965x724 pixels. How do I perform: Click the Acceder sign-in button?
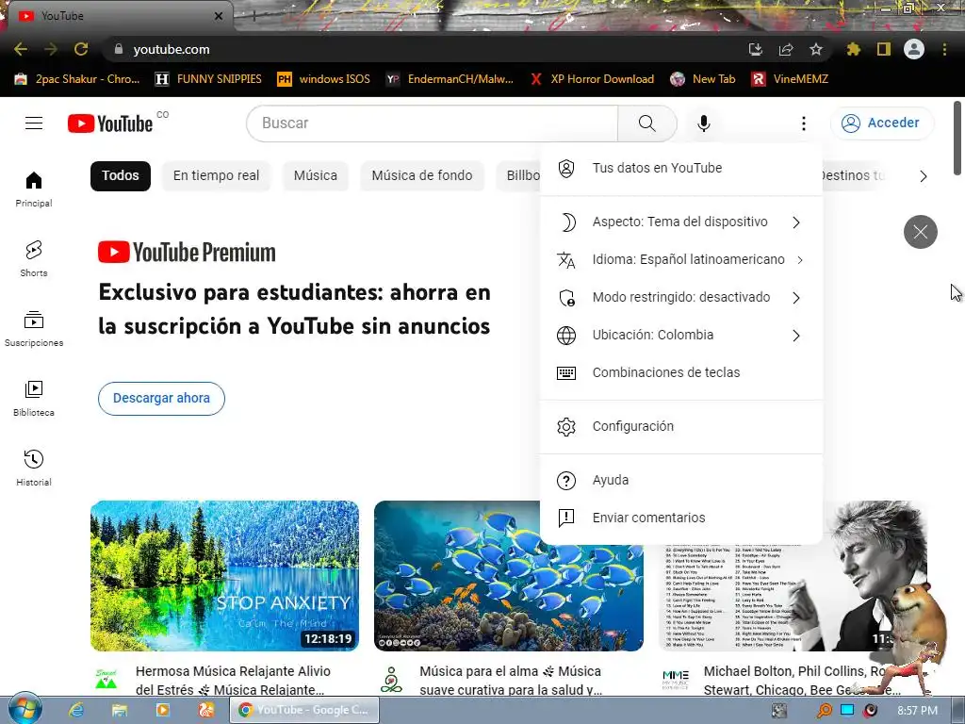click(882, 123)
